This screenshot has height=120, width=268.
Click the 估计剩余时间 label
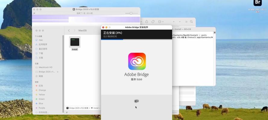tap(110, 36)
